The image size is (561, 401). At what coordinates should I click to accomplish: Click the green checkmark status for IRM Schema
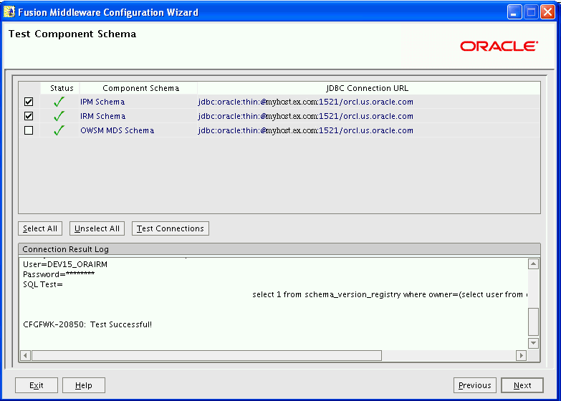coord(59,116)
